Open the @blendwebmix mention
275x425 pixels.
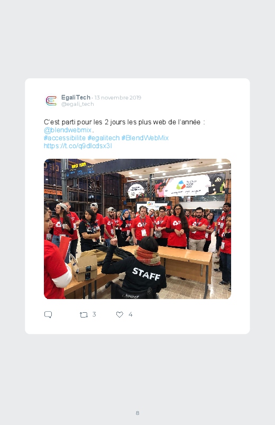coord(68,130)
